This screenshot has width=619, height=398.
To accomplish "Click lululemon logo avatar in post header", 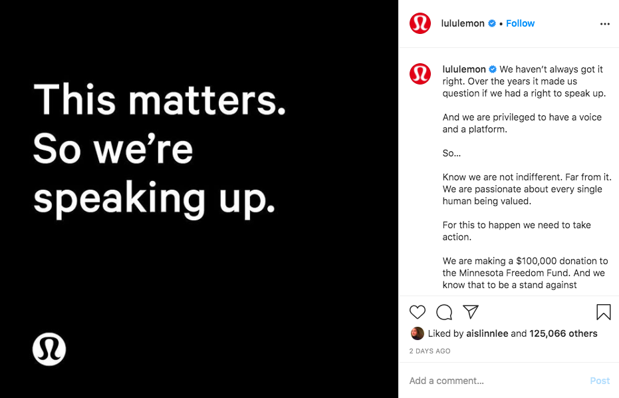I will [420, 23].
